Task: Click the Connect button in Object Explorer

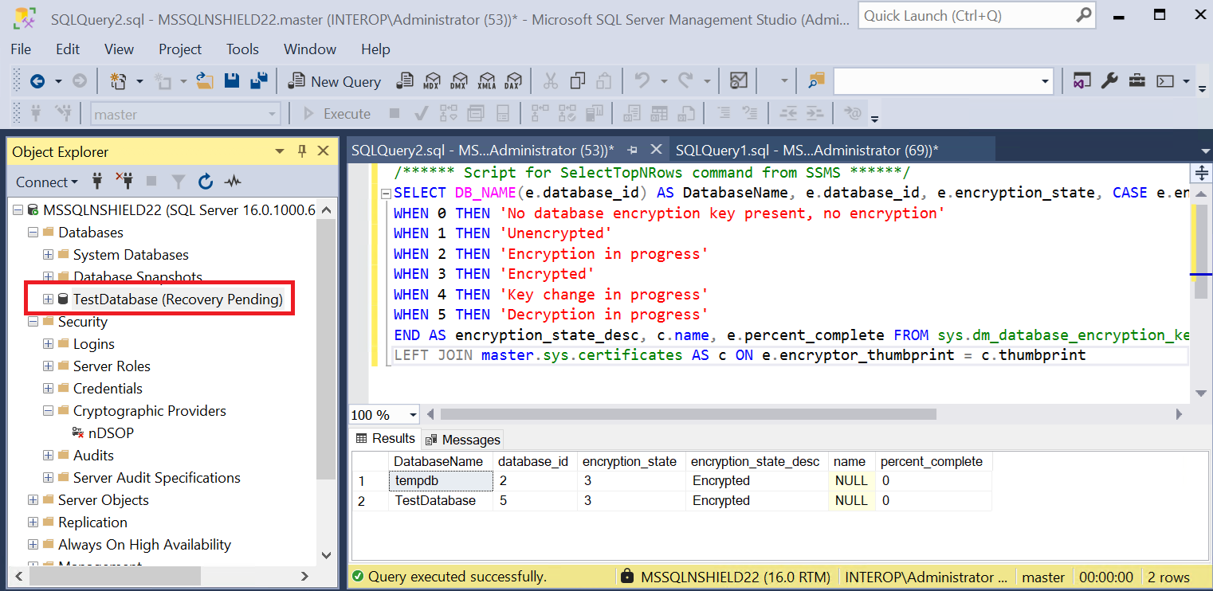Action: (47, 182)
